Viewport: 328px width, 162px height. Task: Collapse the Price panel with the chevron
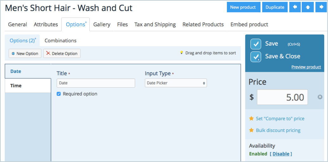[320, 97]
